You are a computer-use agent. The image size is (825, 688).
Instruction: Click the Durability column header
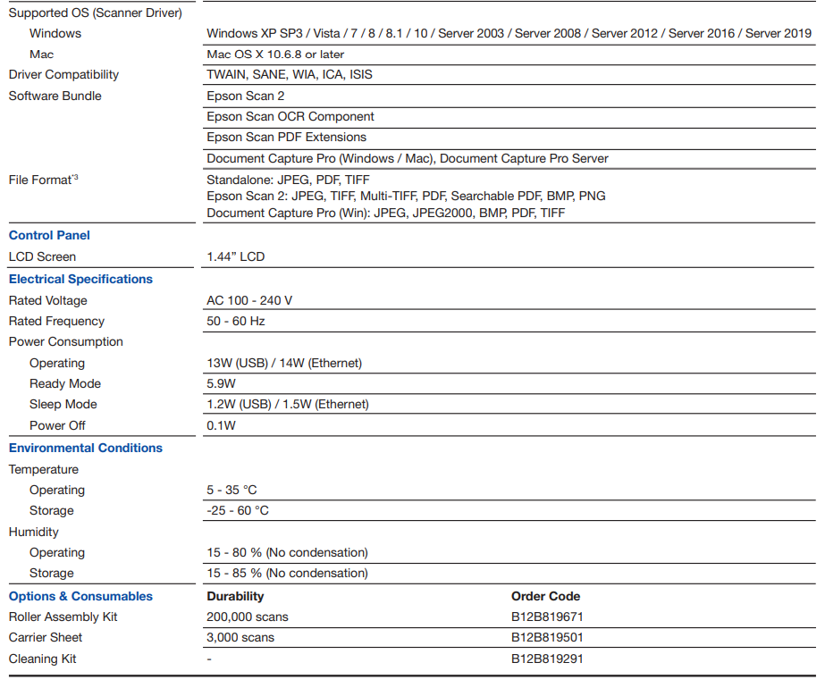[x=235, y=597]
